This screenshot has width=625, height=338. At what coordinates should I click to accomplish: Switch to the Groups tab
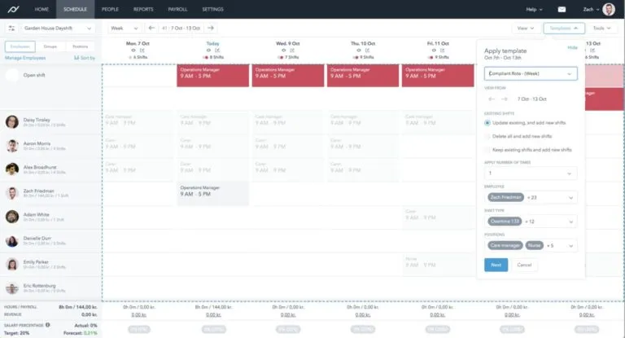coord(50,46)
